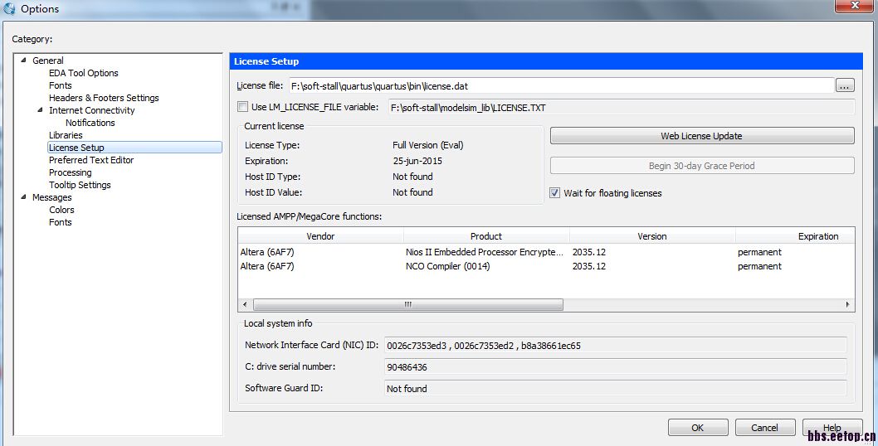
Task: Click the right scroll arrow of functions list
Action: click(x=848, y=304)
